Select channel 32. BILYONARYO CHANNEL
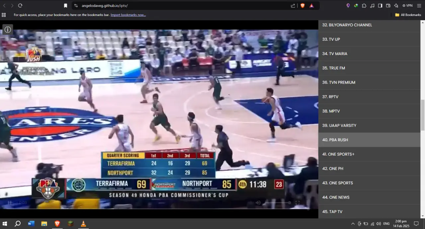 pyautogui.click(x=369, y=25)
